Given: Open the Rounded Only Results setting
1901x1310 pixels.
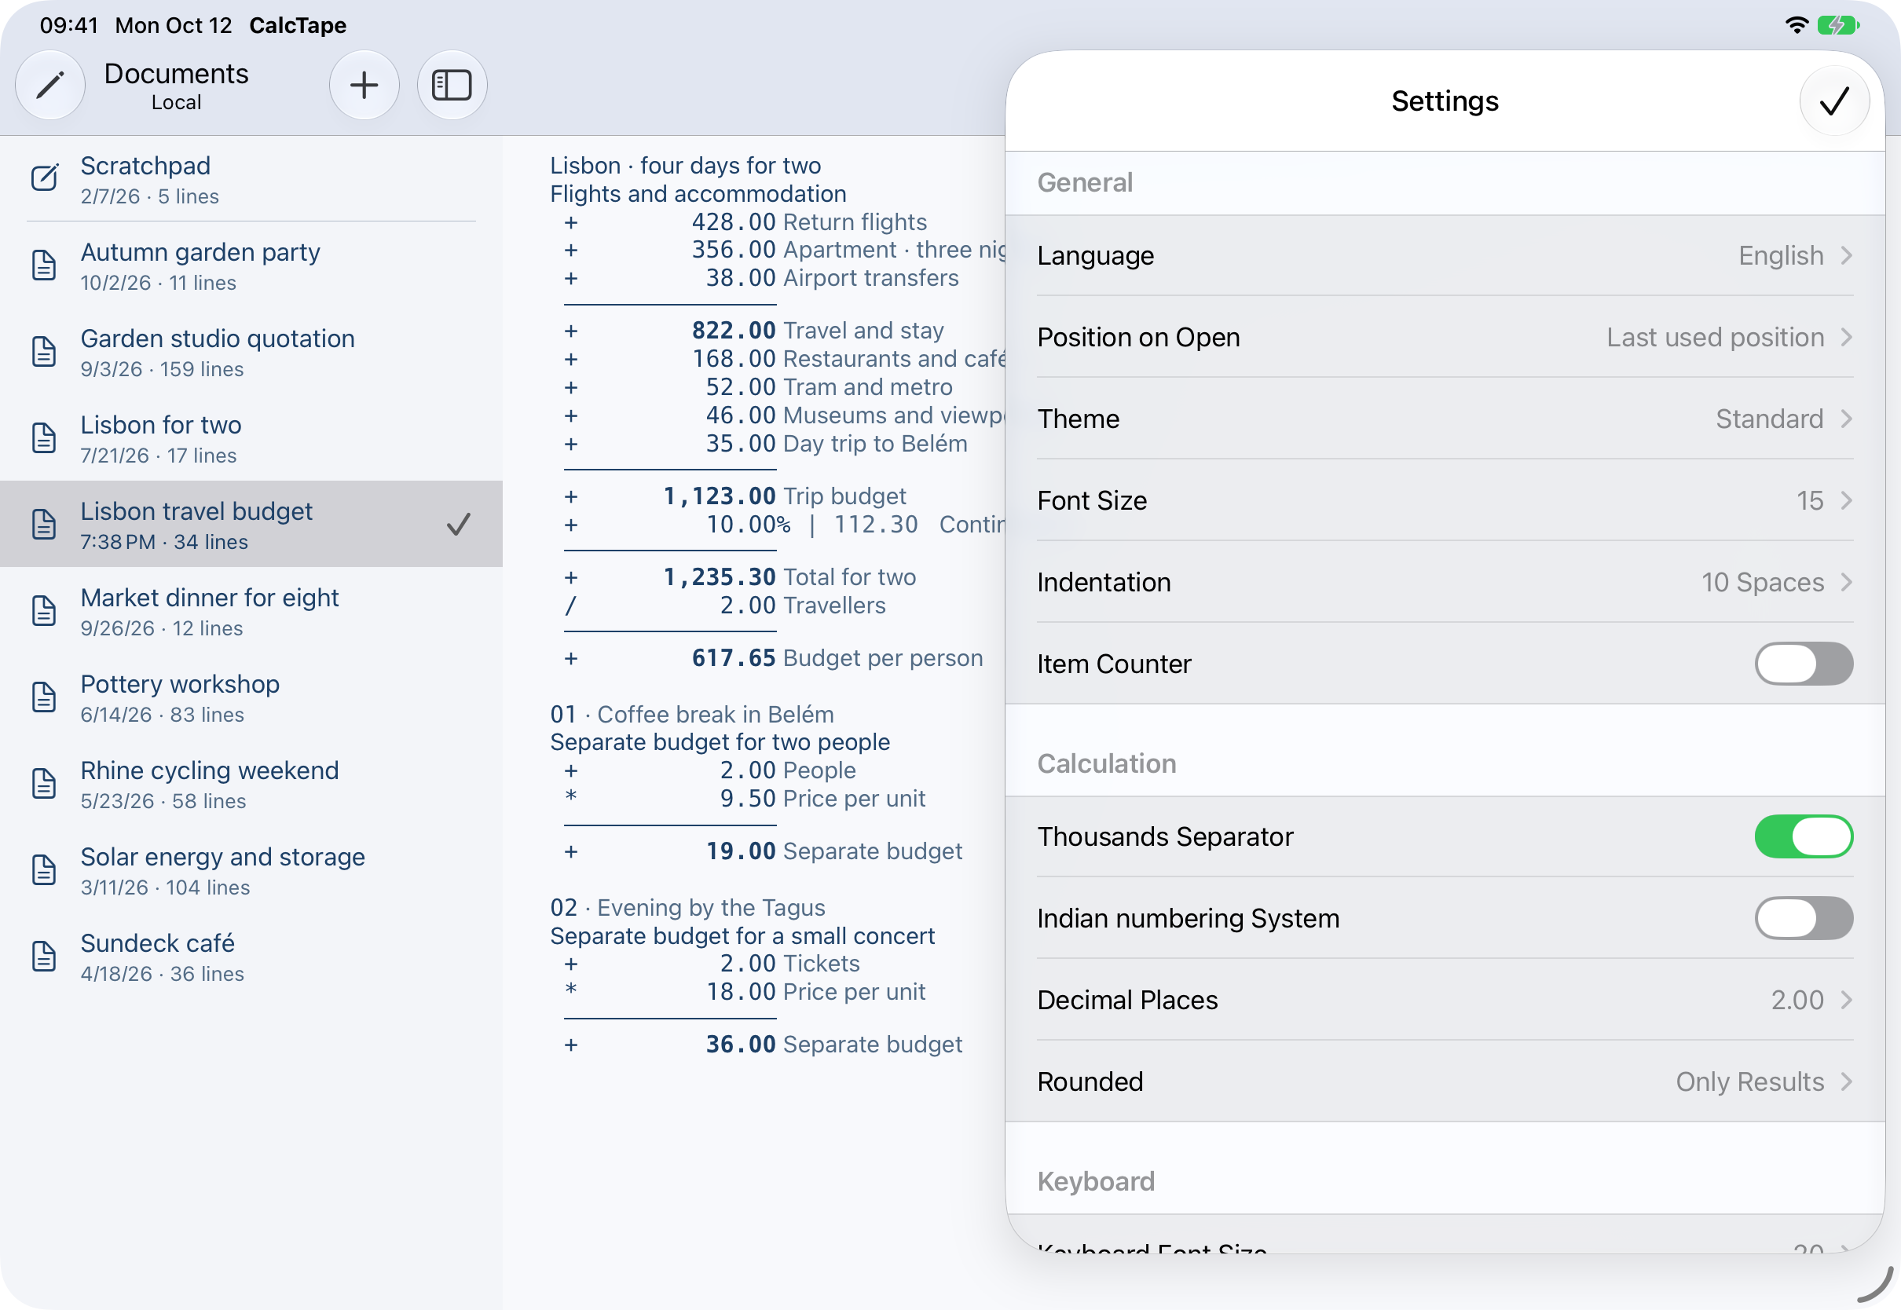Looking at the screenshot, I should pyautogui.click(x=1445, y=1081).
